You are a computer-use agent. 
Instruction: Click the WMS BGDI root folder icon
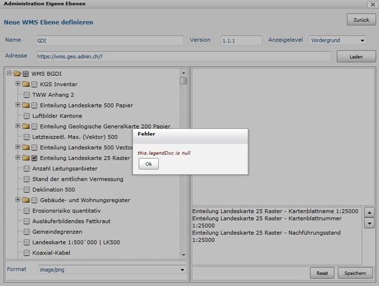[17, 74]
